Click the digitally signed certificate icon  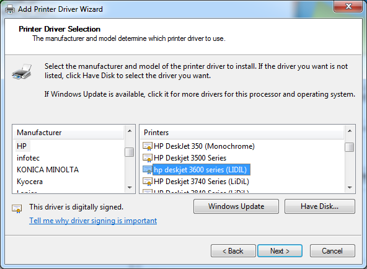pyautogui.click(x=17, y=208)
